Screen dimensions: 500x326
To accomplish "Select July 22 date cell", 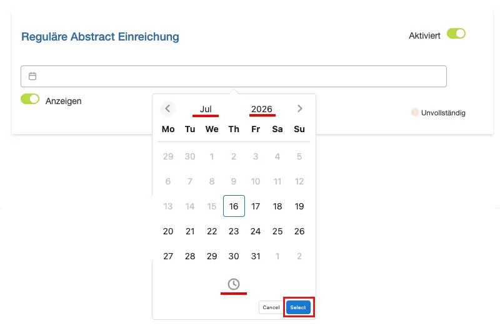I will (212, 231).
